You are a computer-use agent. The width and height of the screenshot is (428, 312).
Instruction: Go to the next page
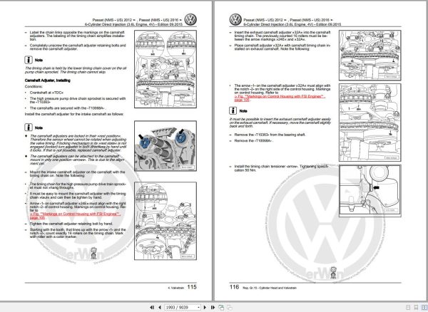[x=205, y=307]
